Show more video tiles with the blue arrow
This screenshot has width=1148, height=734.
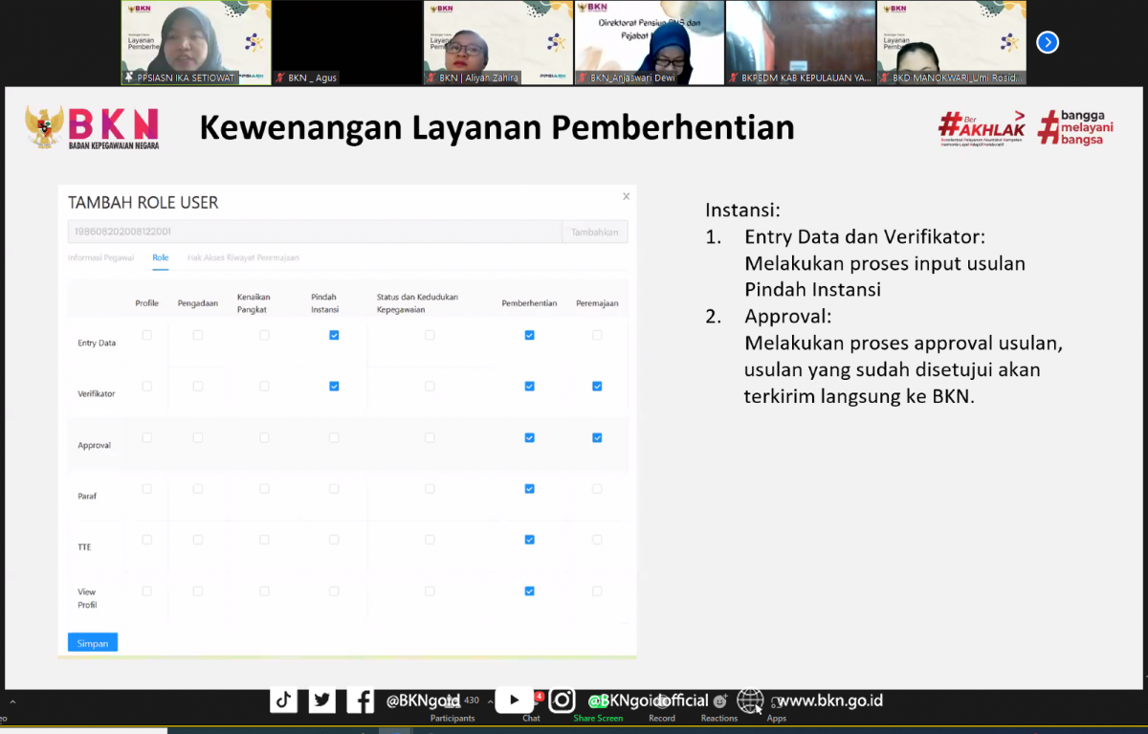[1048, 42]
